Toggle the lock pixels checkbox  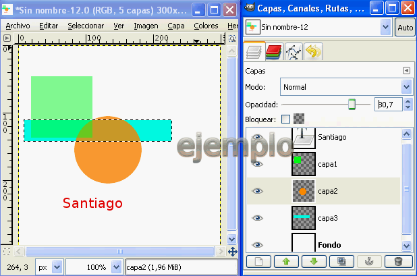(285, 119)
